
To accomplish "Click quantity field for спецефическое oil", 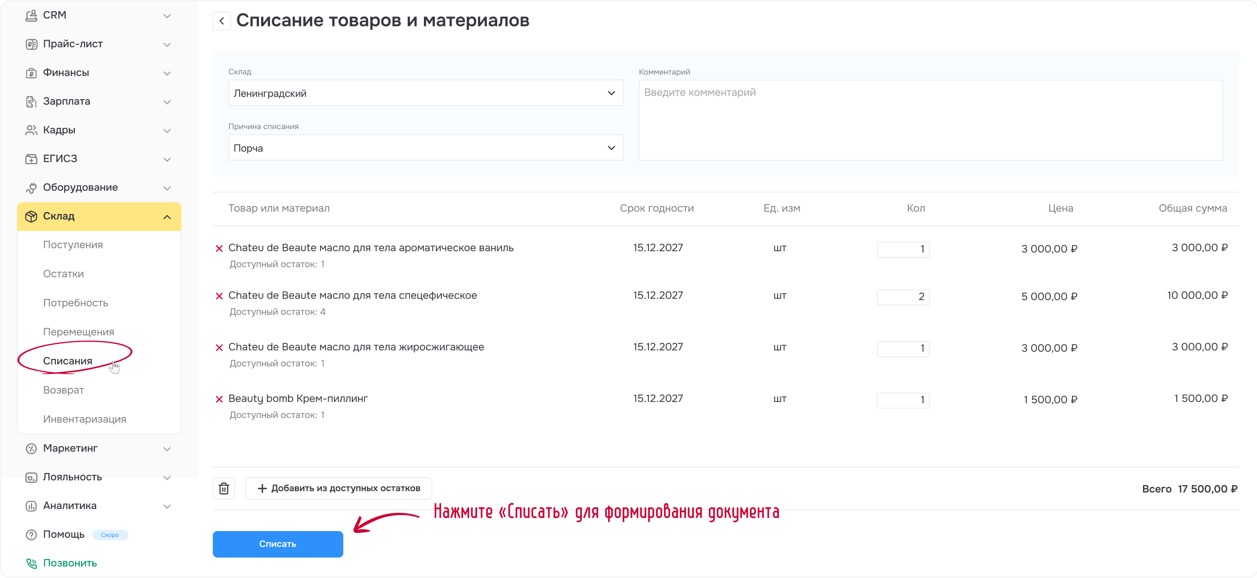I will tap(903, 297).
